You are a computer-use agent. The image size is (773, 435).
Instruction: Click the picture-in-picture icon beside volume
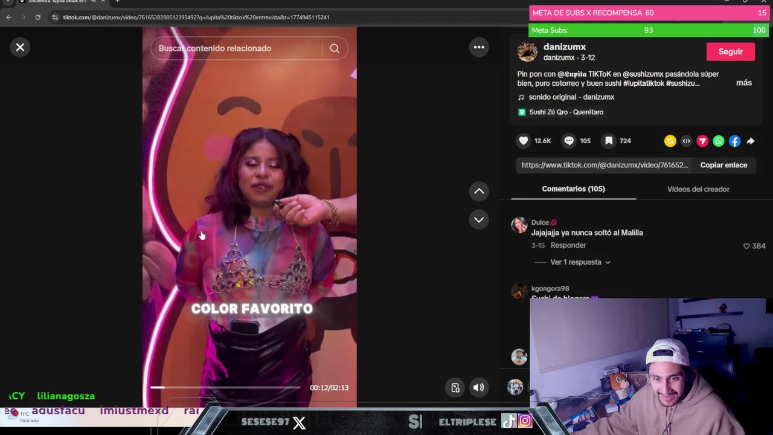455,388
